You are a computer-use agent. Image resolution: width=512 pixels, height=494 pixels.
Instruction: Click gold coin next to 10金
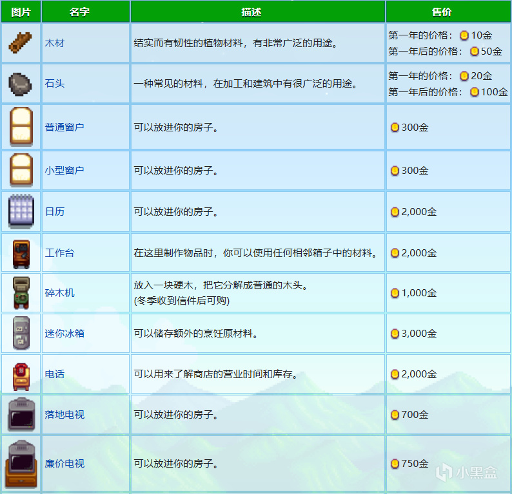point(464,35)
